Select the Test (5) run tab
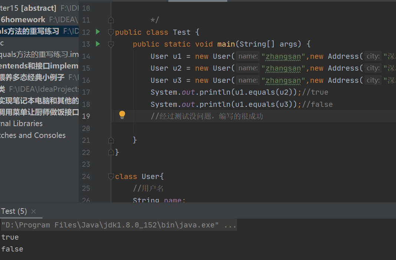 (x=14, y=211)
